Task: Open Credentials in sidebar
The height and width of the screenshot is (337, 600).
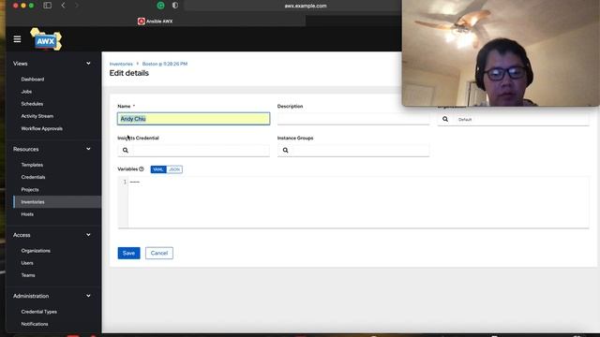Action: [x=34, y=177]
